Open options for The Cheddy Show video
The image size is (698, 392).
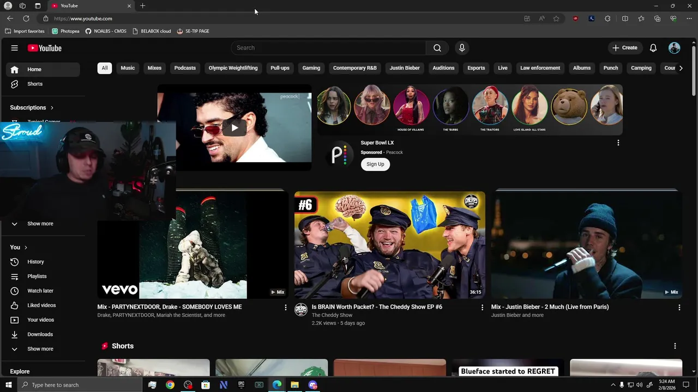click(x=482, y=308)
